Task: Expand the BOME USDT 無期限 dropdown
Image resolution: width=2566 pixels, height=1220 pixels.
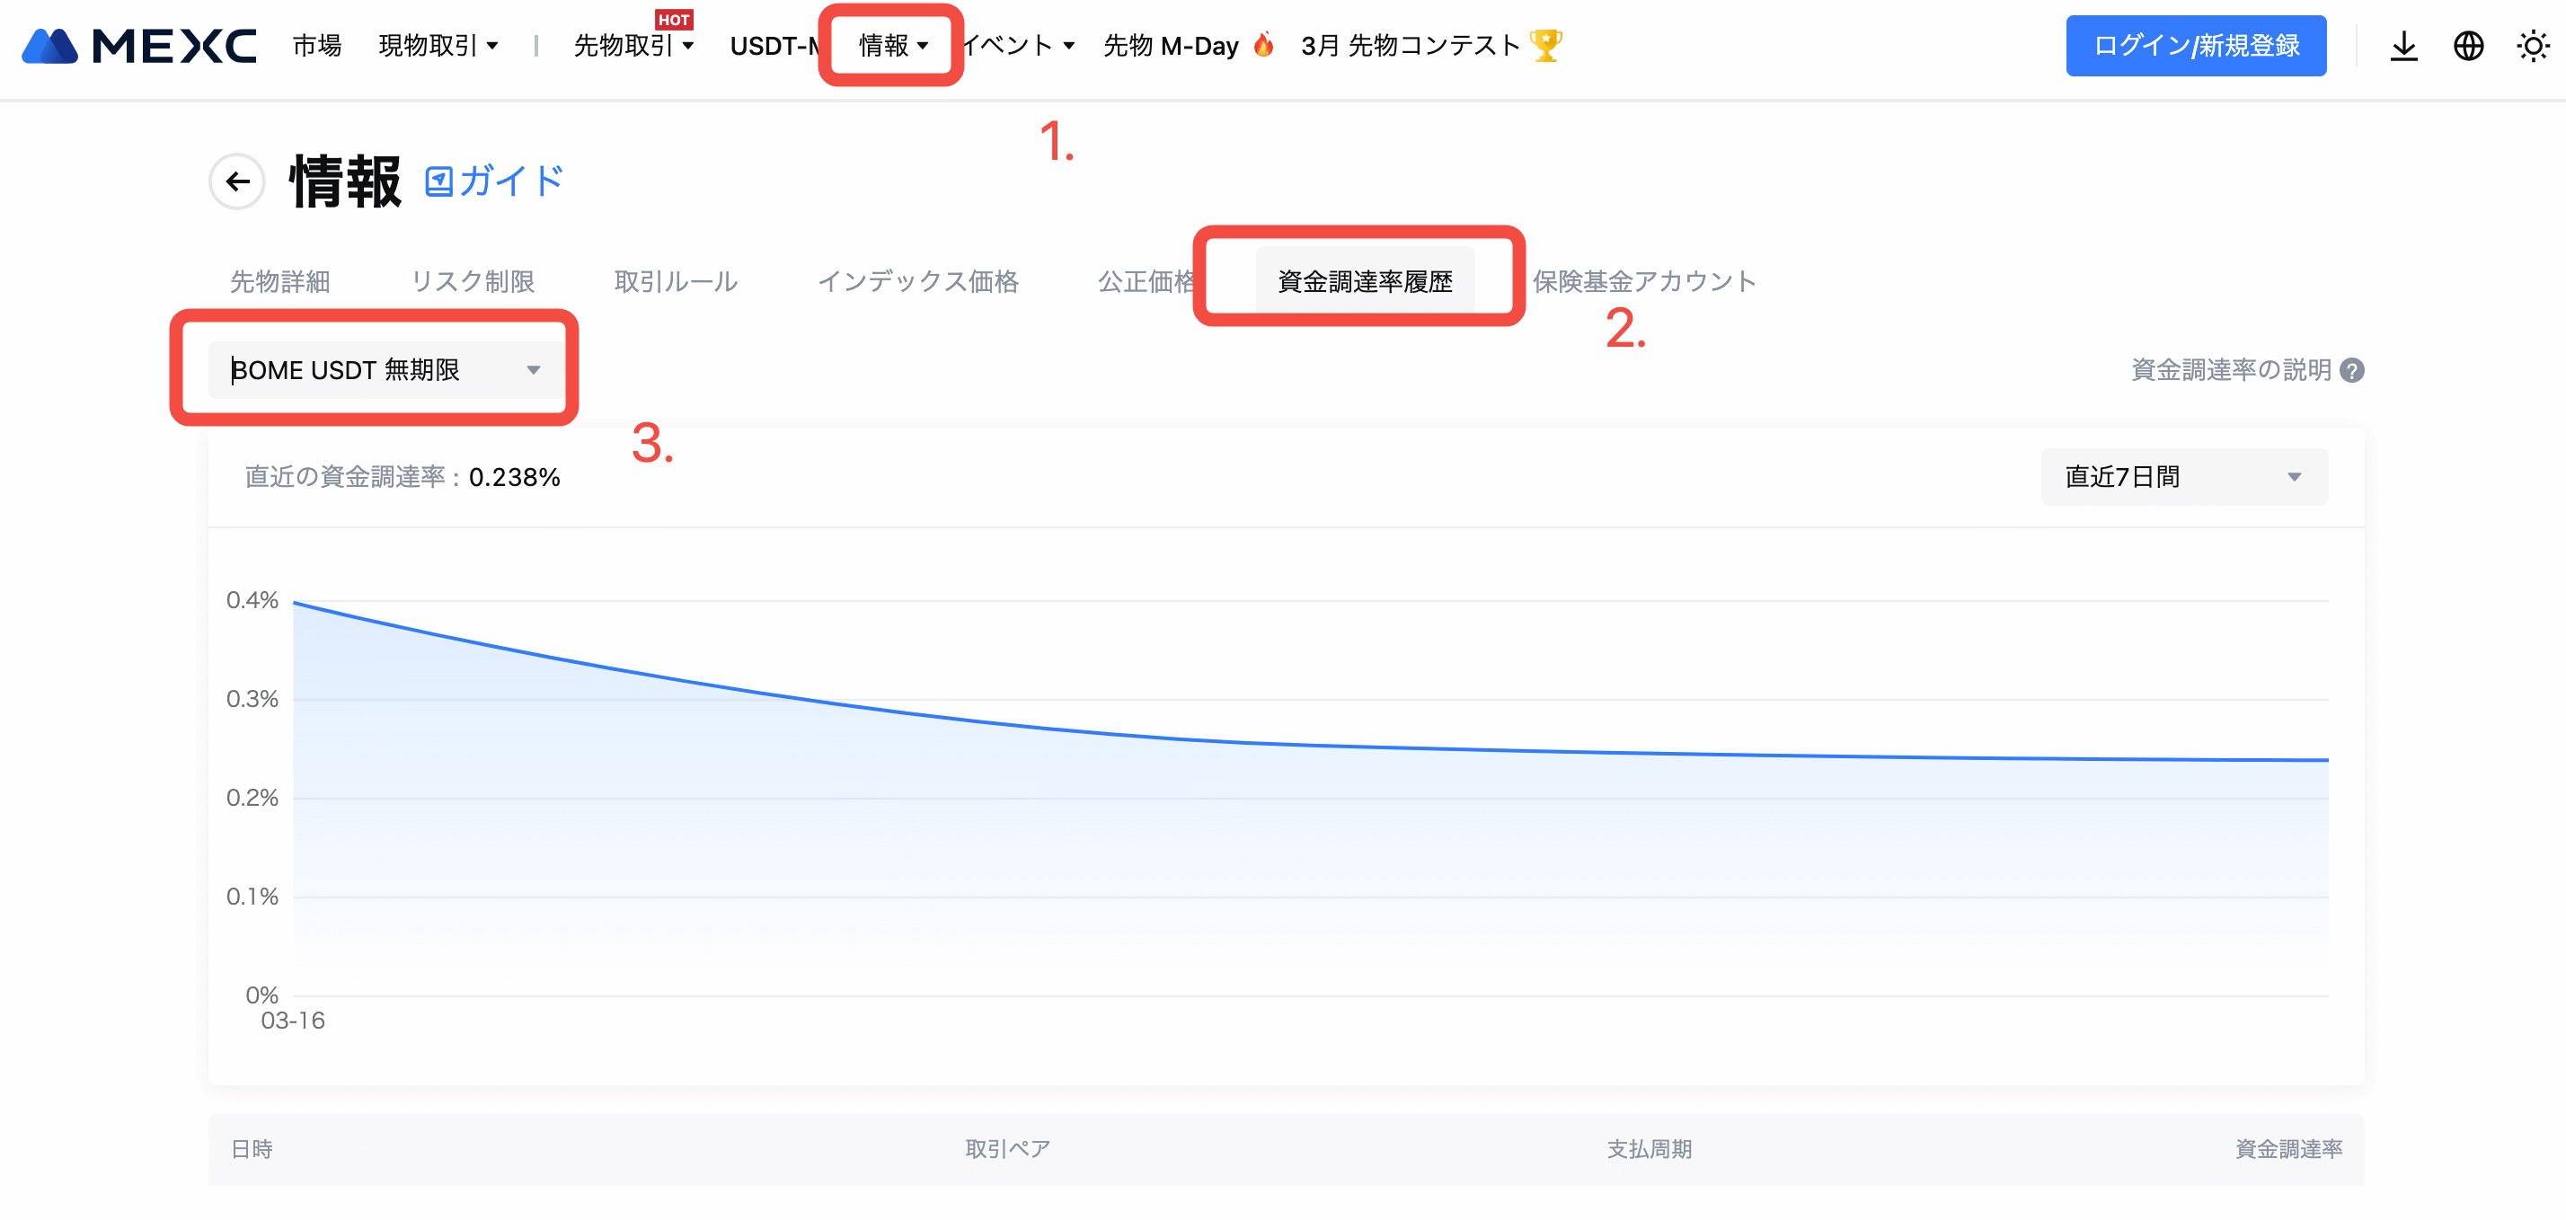Action: (385, 370)
